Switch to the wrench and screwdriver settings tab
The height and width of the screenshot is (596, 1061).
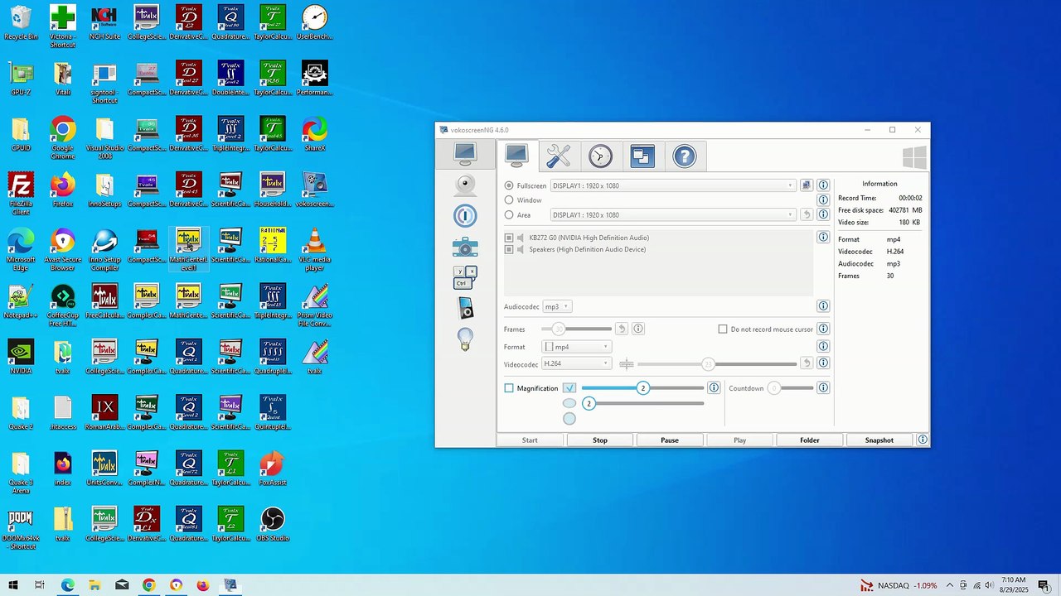(559, 156)
